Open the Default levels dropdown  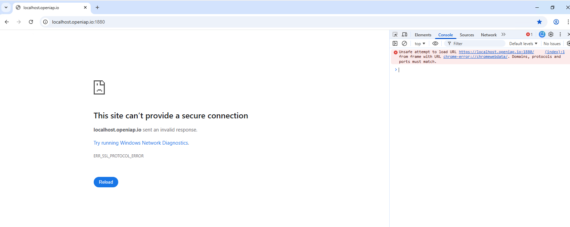click(x=523, y=44)
